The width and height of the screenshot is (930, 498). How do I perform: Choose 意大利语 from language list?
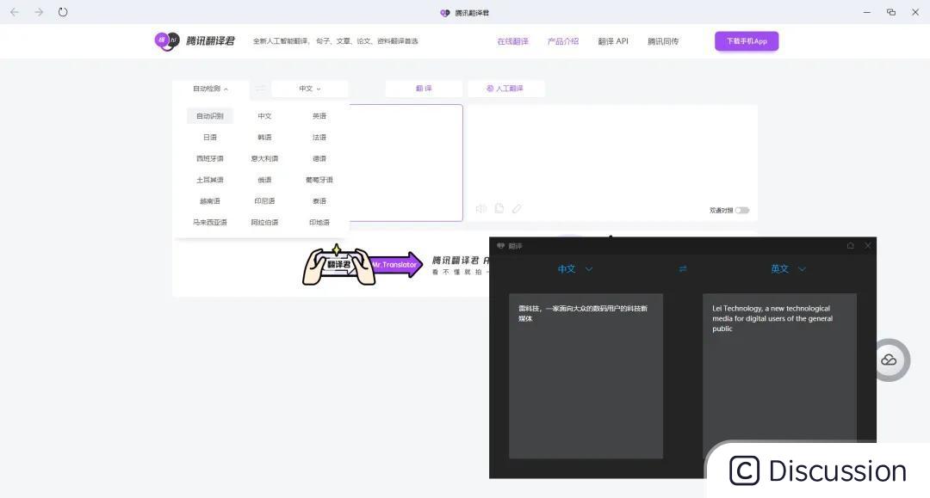(264, 159)
